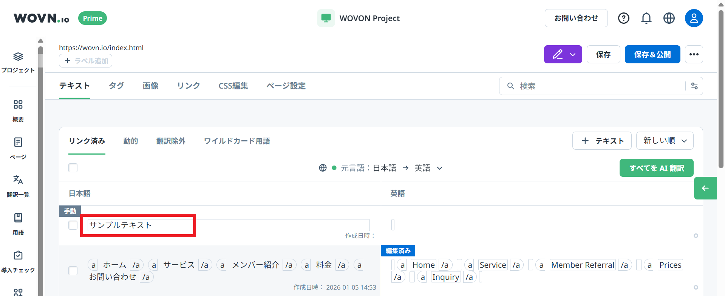Select the 翻訳除外 sub-tab
The image size is (725, 296).
[x=171, y=141]
